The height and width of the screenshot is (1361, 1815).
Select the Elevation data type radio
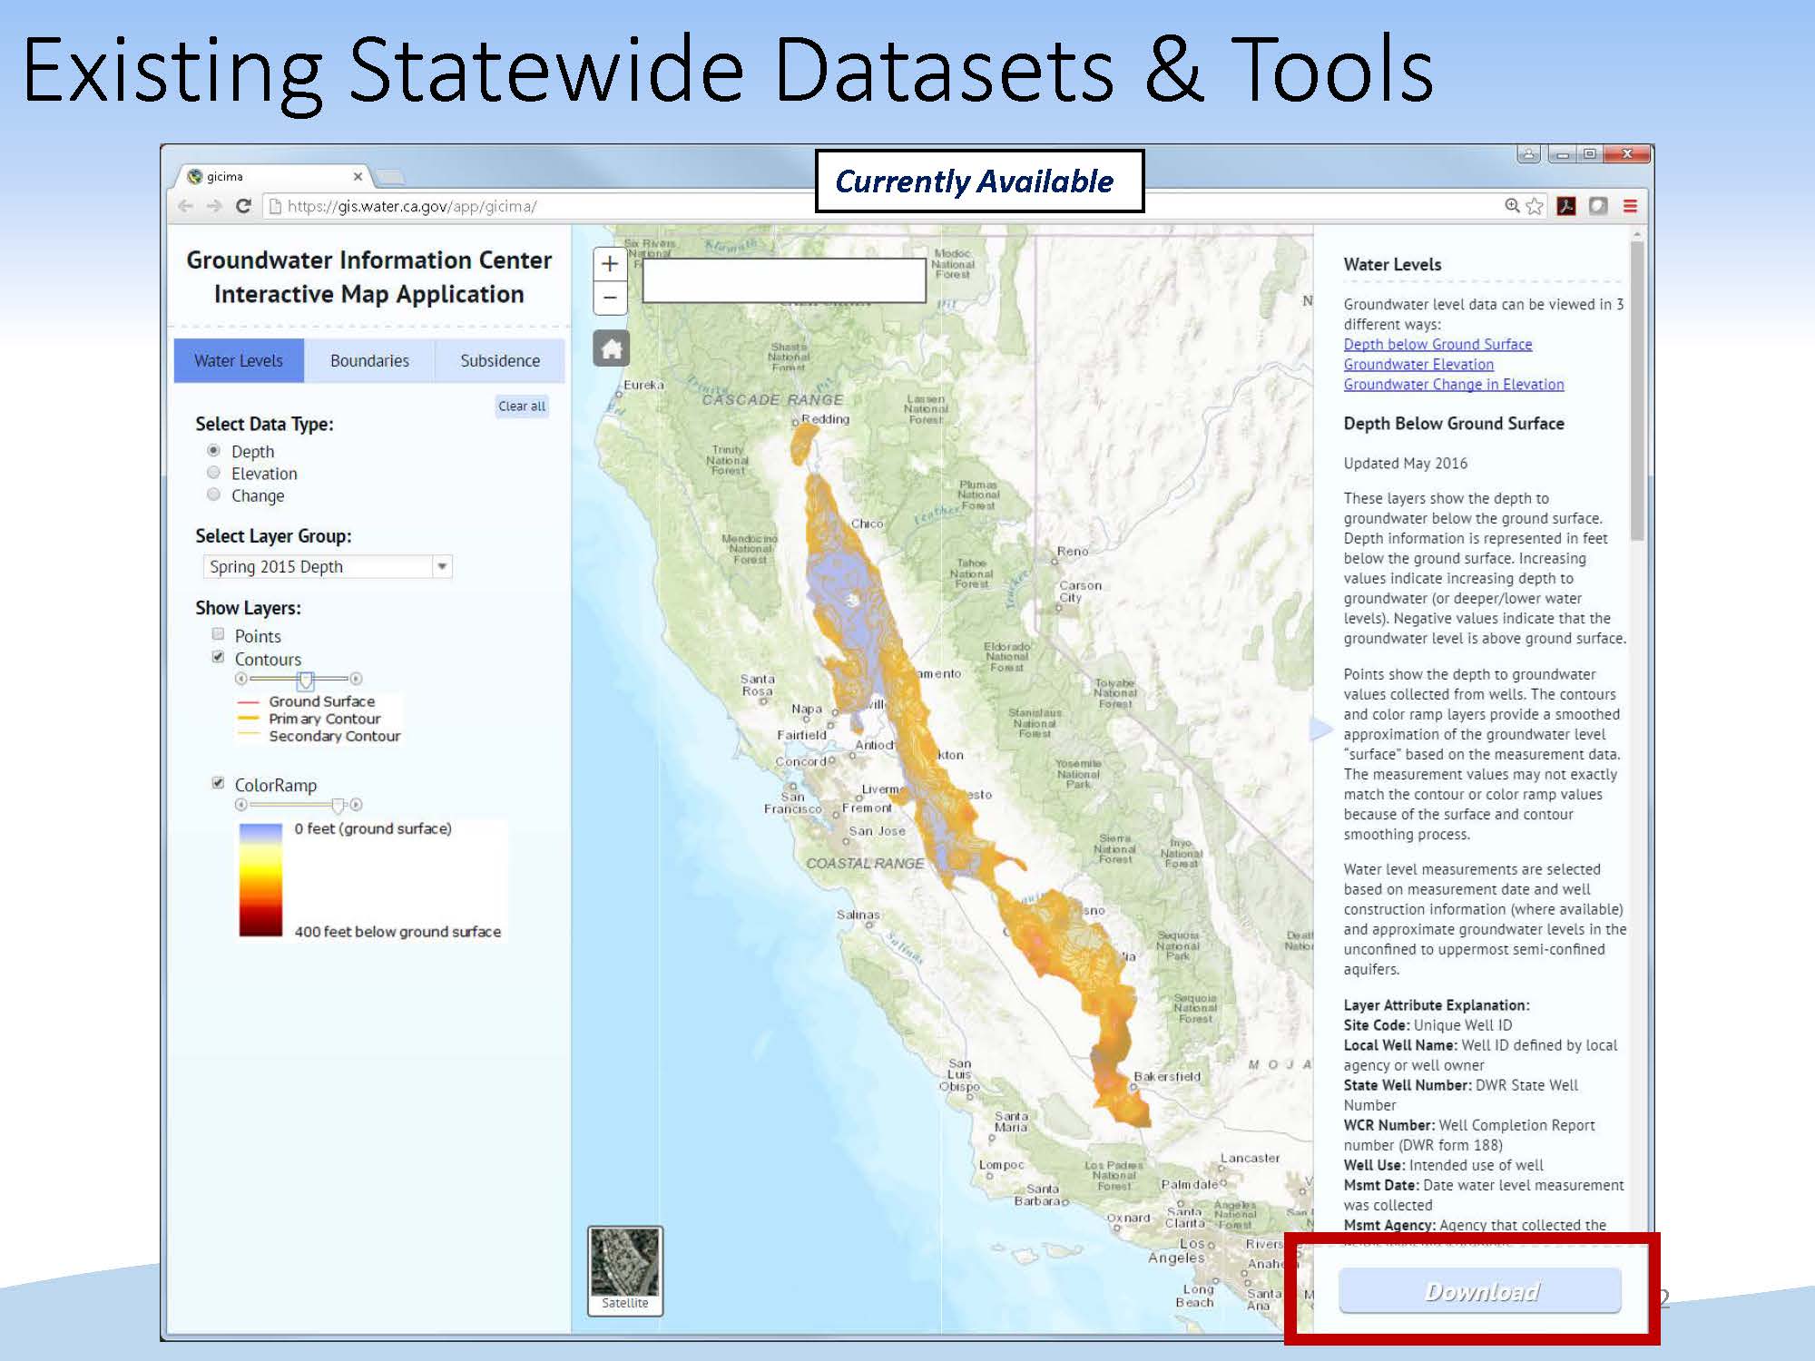click(x=214, y=473)
